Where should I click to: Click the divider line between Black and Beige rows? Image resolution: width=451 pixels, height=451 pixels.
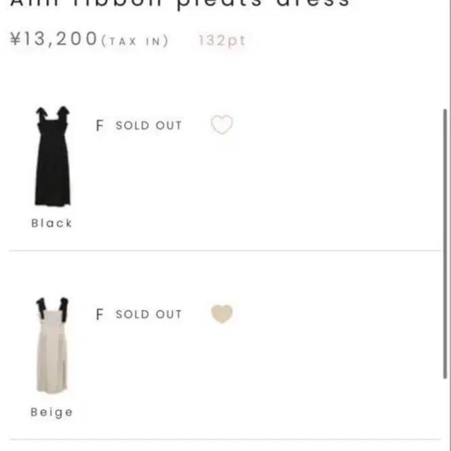224,251
